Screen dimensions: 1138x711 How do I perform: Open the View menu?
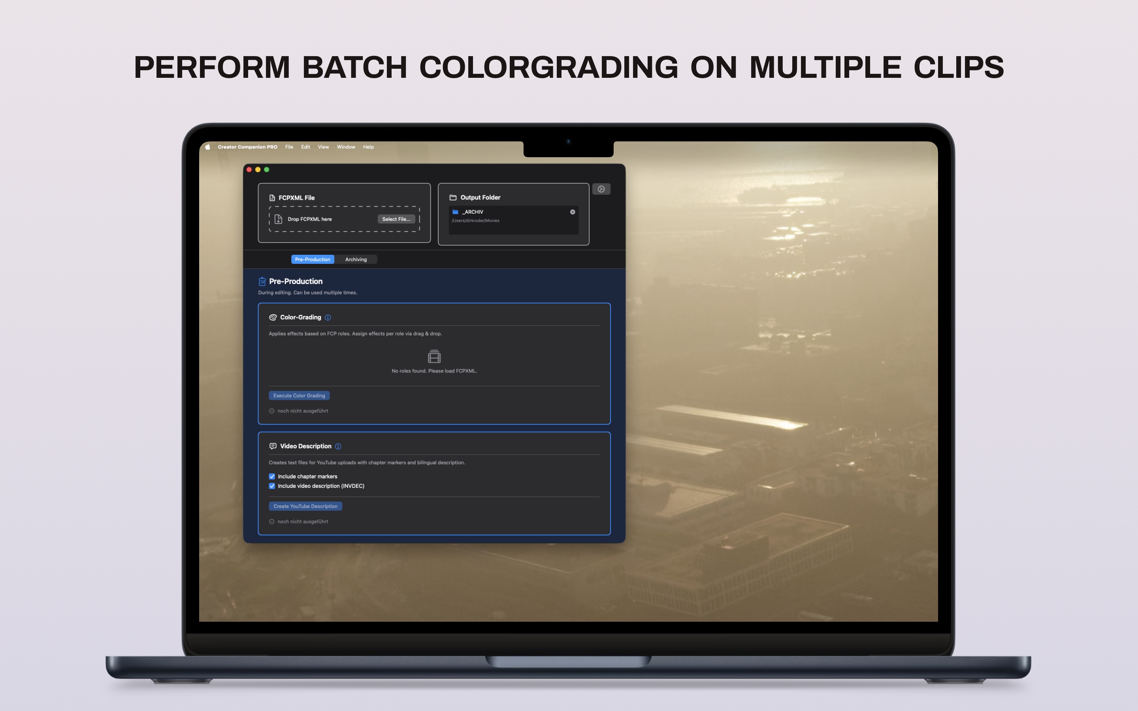click(x=324, y=147)
